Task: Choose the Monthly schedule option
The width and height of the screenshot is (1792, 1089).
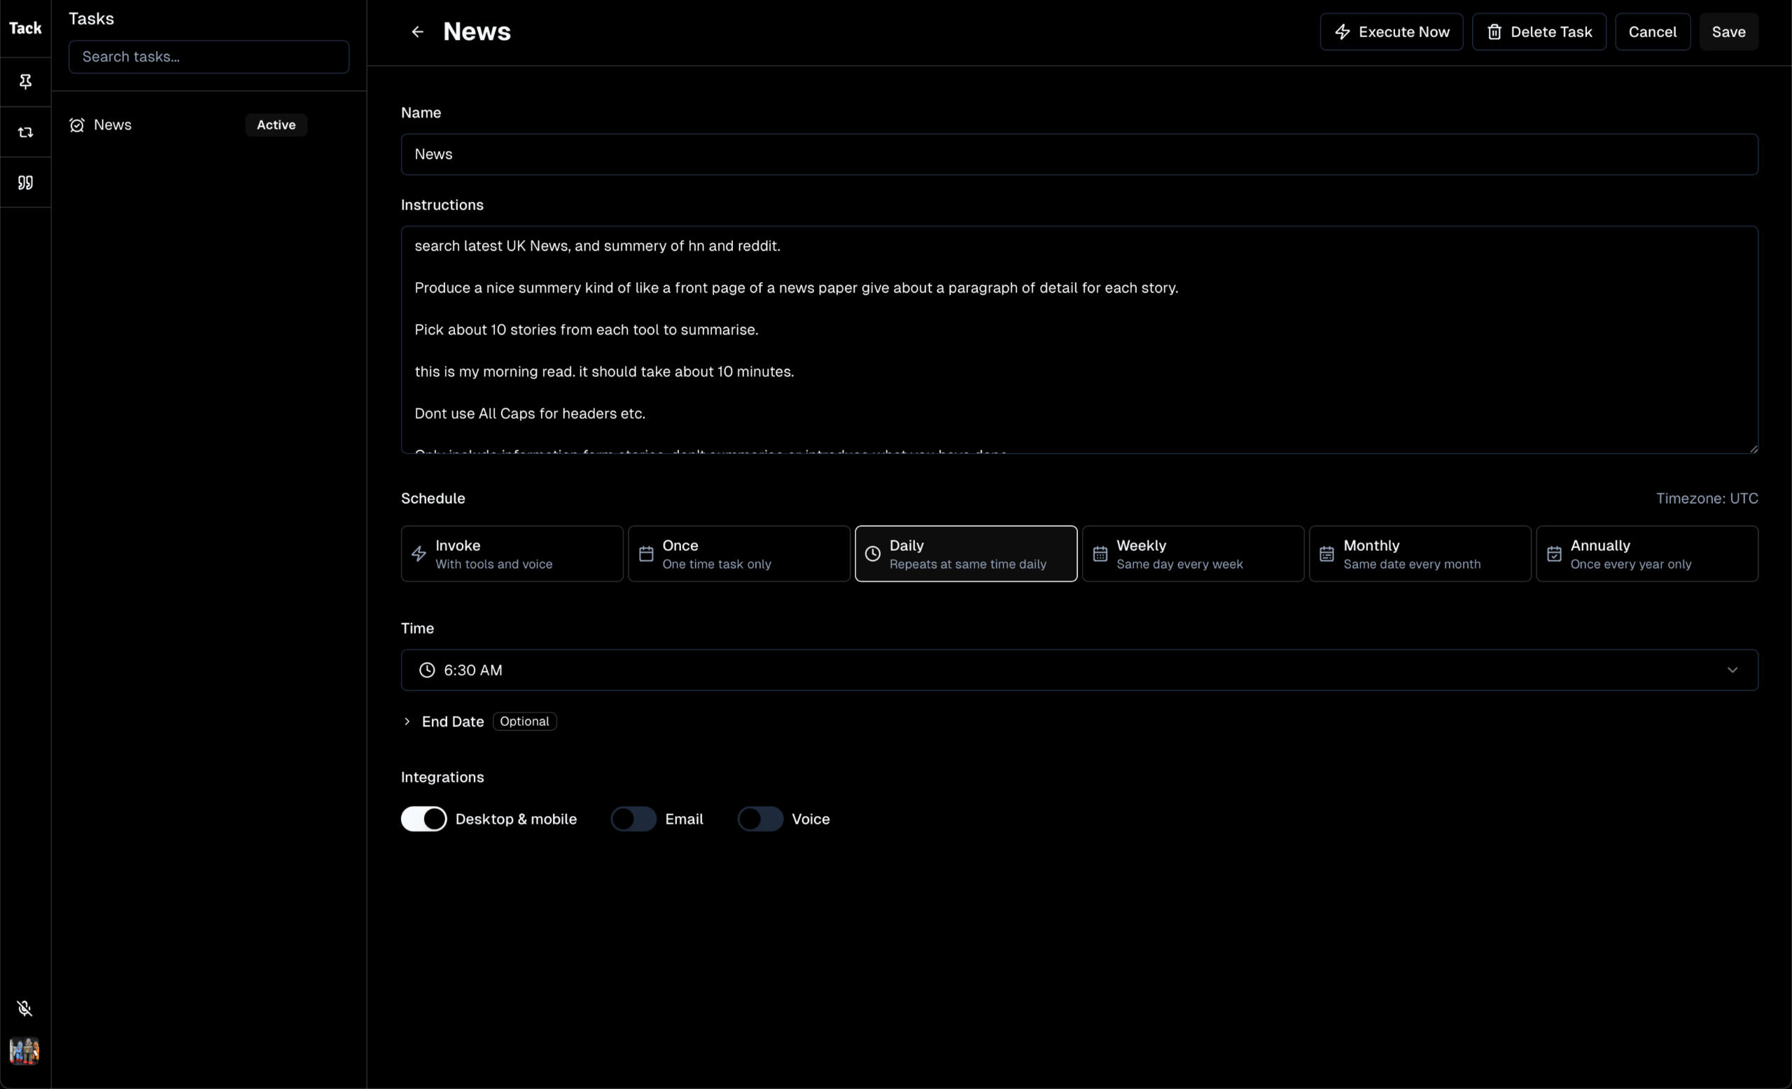Action: tap(1420, 554)
